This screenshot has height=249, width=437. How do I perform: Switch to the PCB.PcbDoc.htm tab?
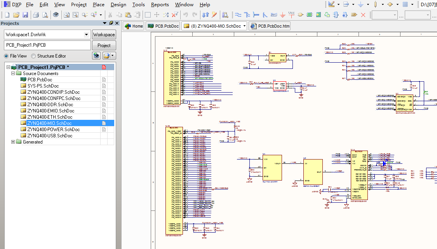(270, 26)
